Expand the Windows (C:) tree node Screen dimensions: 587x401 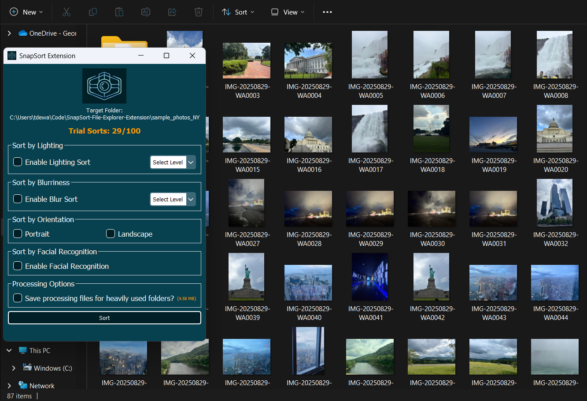14,368
